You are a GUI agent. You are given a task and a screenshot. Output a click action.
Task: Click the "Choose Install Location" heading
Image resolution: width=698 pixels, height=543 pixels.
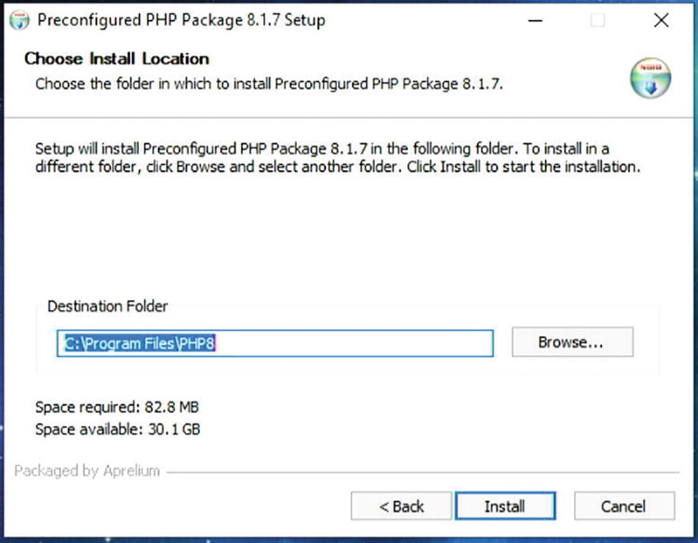tap(117, 58)
